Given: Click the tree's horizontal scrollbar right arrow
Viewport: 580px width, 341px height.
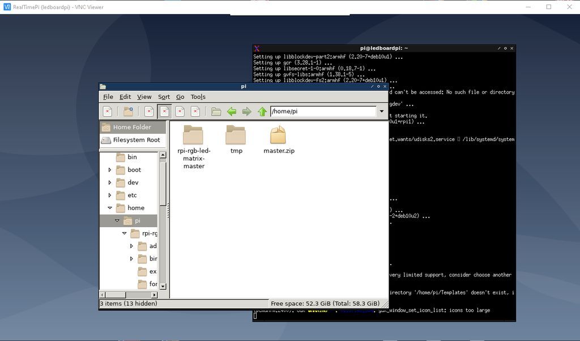Looking at the screenshot, I should point(154,295).
